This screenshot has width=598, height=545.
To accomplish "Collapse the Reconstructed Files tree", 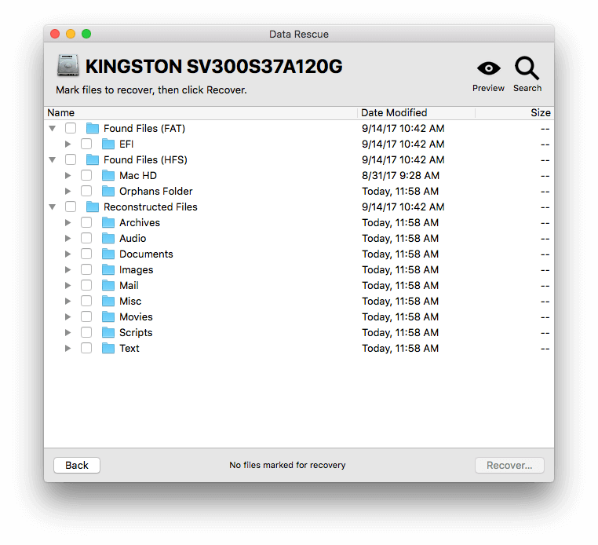I will click(53, 207).
